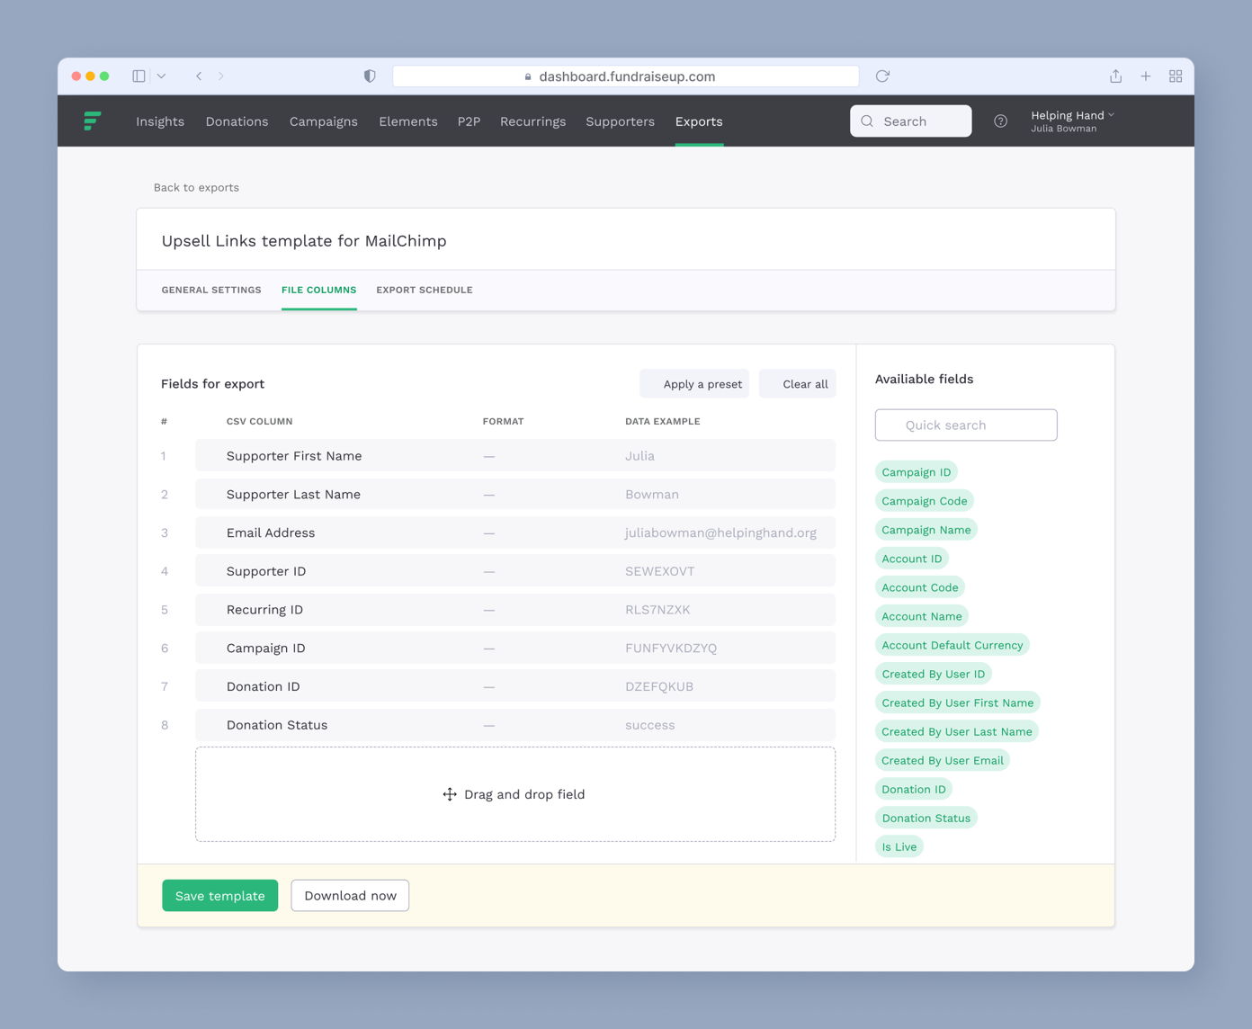Go to Recurrings in top navigation

click(x=533, y=121)
